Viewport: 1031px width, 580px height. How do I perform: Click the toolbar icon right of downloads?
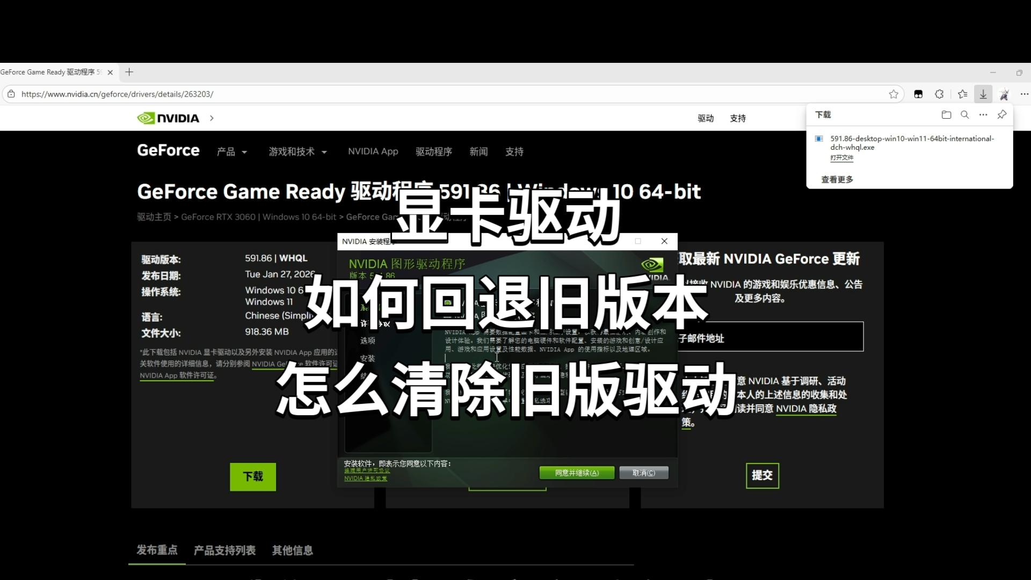pos(1004,94)
